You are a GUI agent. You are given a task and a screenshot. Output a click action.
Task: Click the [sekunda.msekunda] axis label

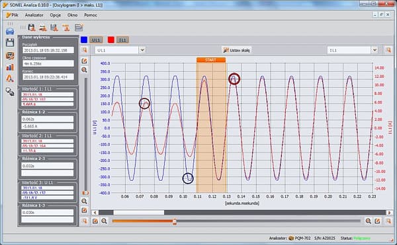242,203
